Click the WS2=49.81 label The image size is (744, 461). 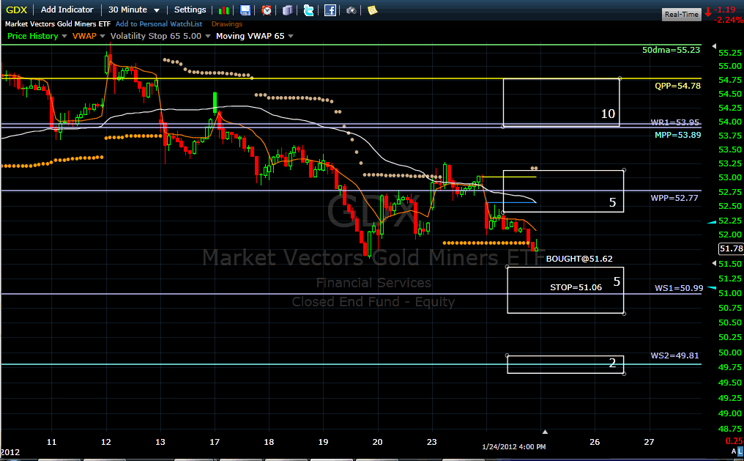point(674,355)
